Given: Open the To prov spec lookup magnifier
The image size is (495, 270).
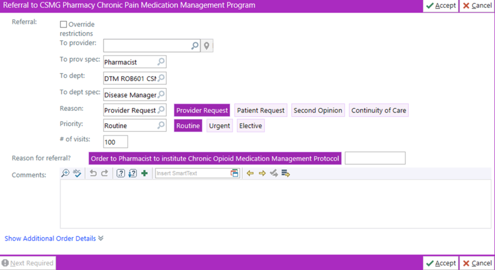Looking at the screenshot, I should pos(161,62).
